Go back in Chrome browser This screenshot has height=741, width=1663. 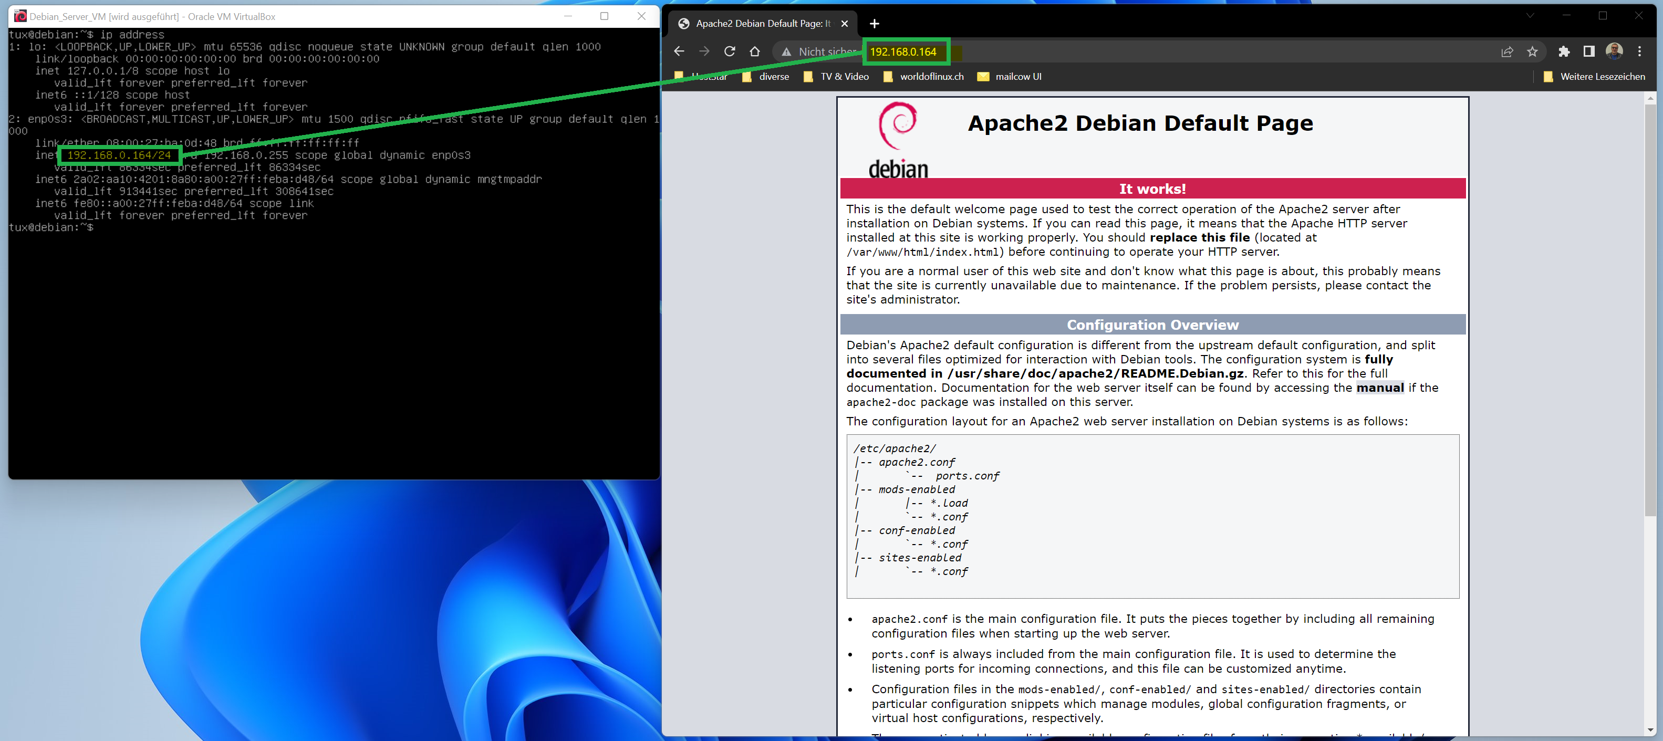click(679, 51)
